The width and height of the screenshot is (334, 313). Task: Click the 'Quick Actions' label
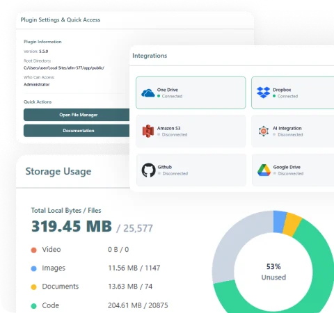tap(38, 102)
